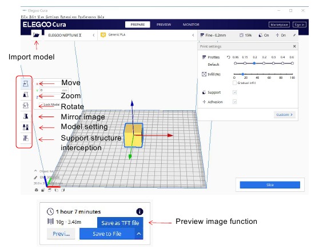Expand the ELEGOO NEPTUNE X printer selector
Screen dimensions: 315x249
70,35
